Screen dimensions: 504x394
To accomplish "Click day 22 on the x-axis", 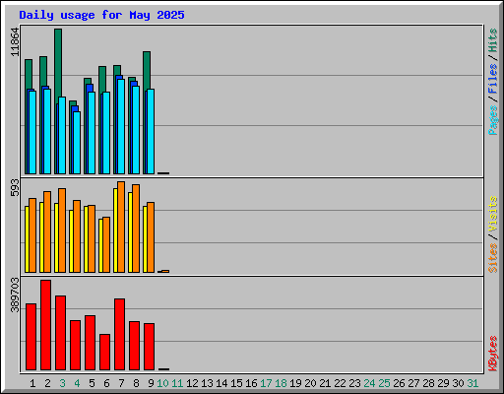I will 340,383.
